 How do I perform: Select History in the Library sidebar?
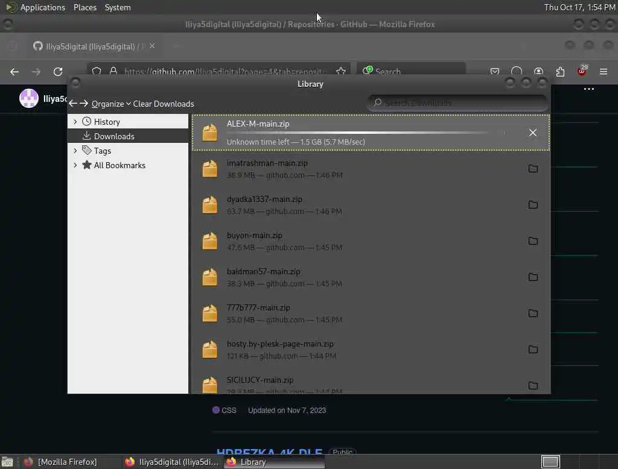point(128,122)
